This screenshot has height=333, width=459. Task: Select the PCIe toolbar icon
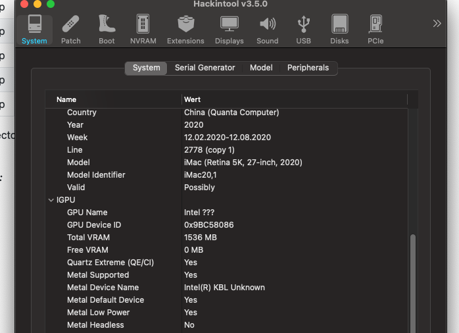375,30
